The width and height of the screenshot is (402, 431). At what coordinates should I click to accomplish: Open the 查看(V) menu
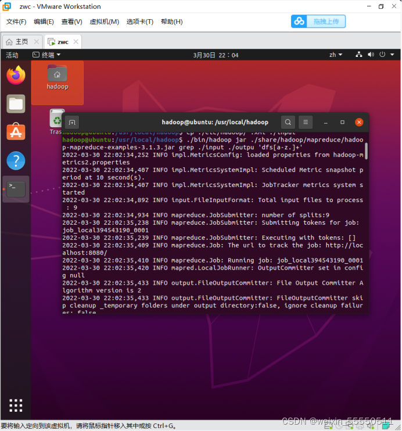(x=72, y=21)
